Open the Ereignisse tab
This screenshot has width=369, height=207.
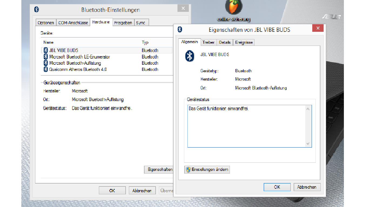tap(244, 42)
